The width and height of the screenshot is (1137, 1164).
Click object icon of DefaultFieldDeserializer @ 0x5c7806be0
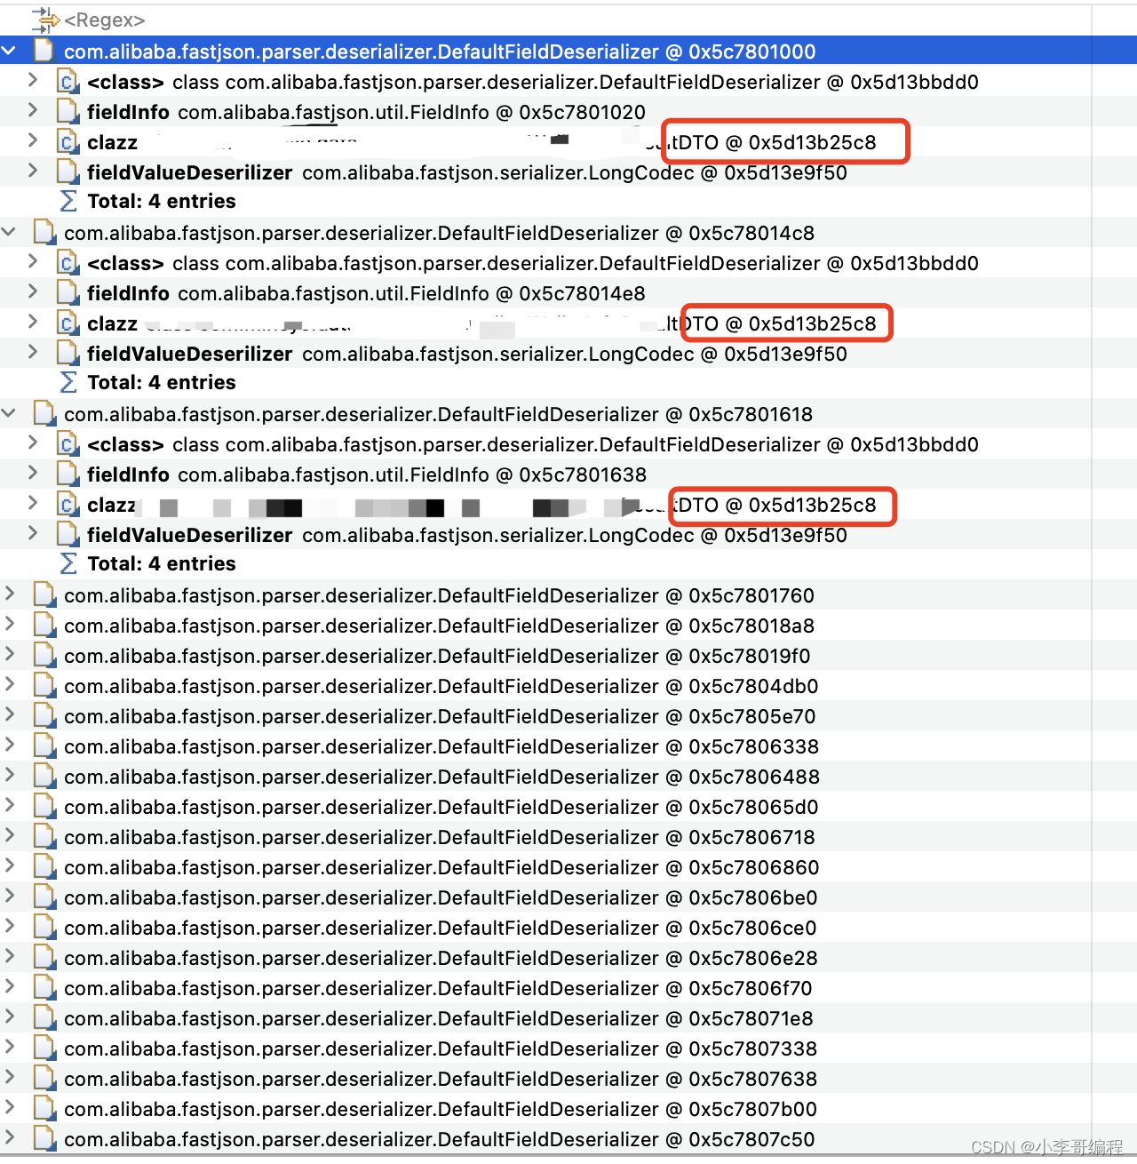[44, 897]
